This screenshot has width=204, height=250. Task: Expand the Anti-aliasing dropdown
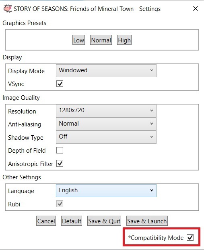(106, 124)
